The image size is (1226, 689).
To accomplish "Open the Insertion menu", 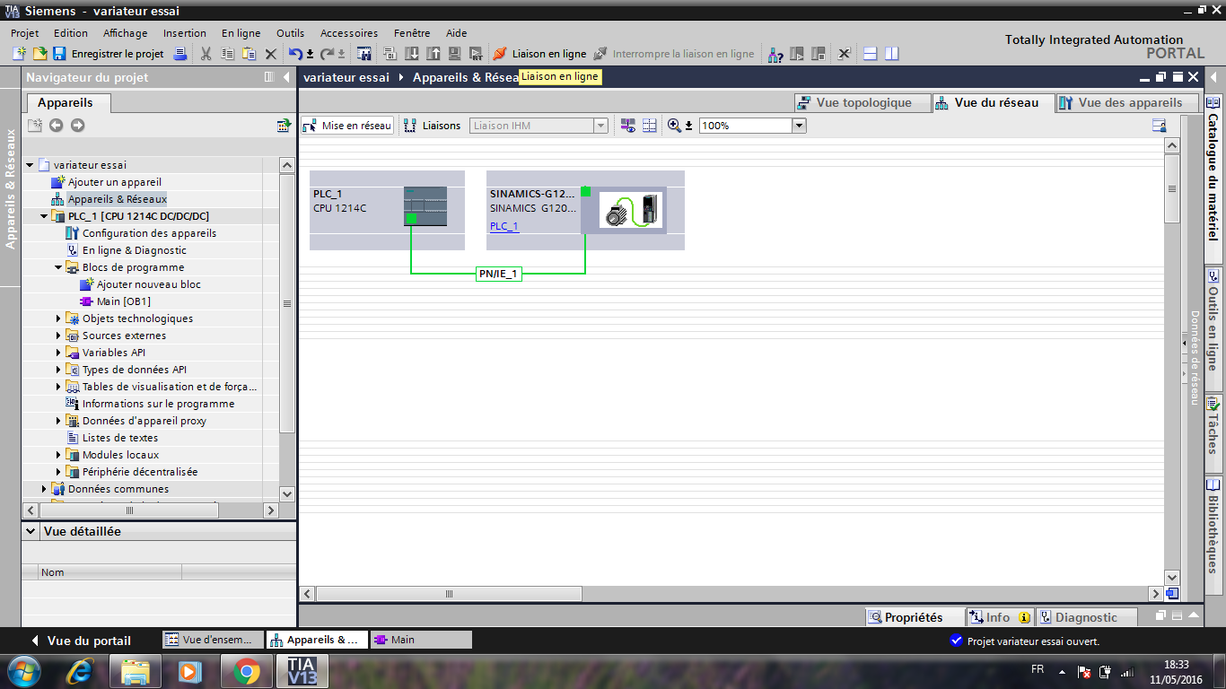I will (x=184, y=33).
